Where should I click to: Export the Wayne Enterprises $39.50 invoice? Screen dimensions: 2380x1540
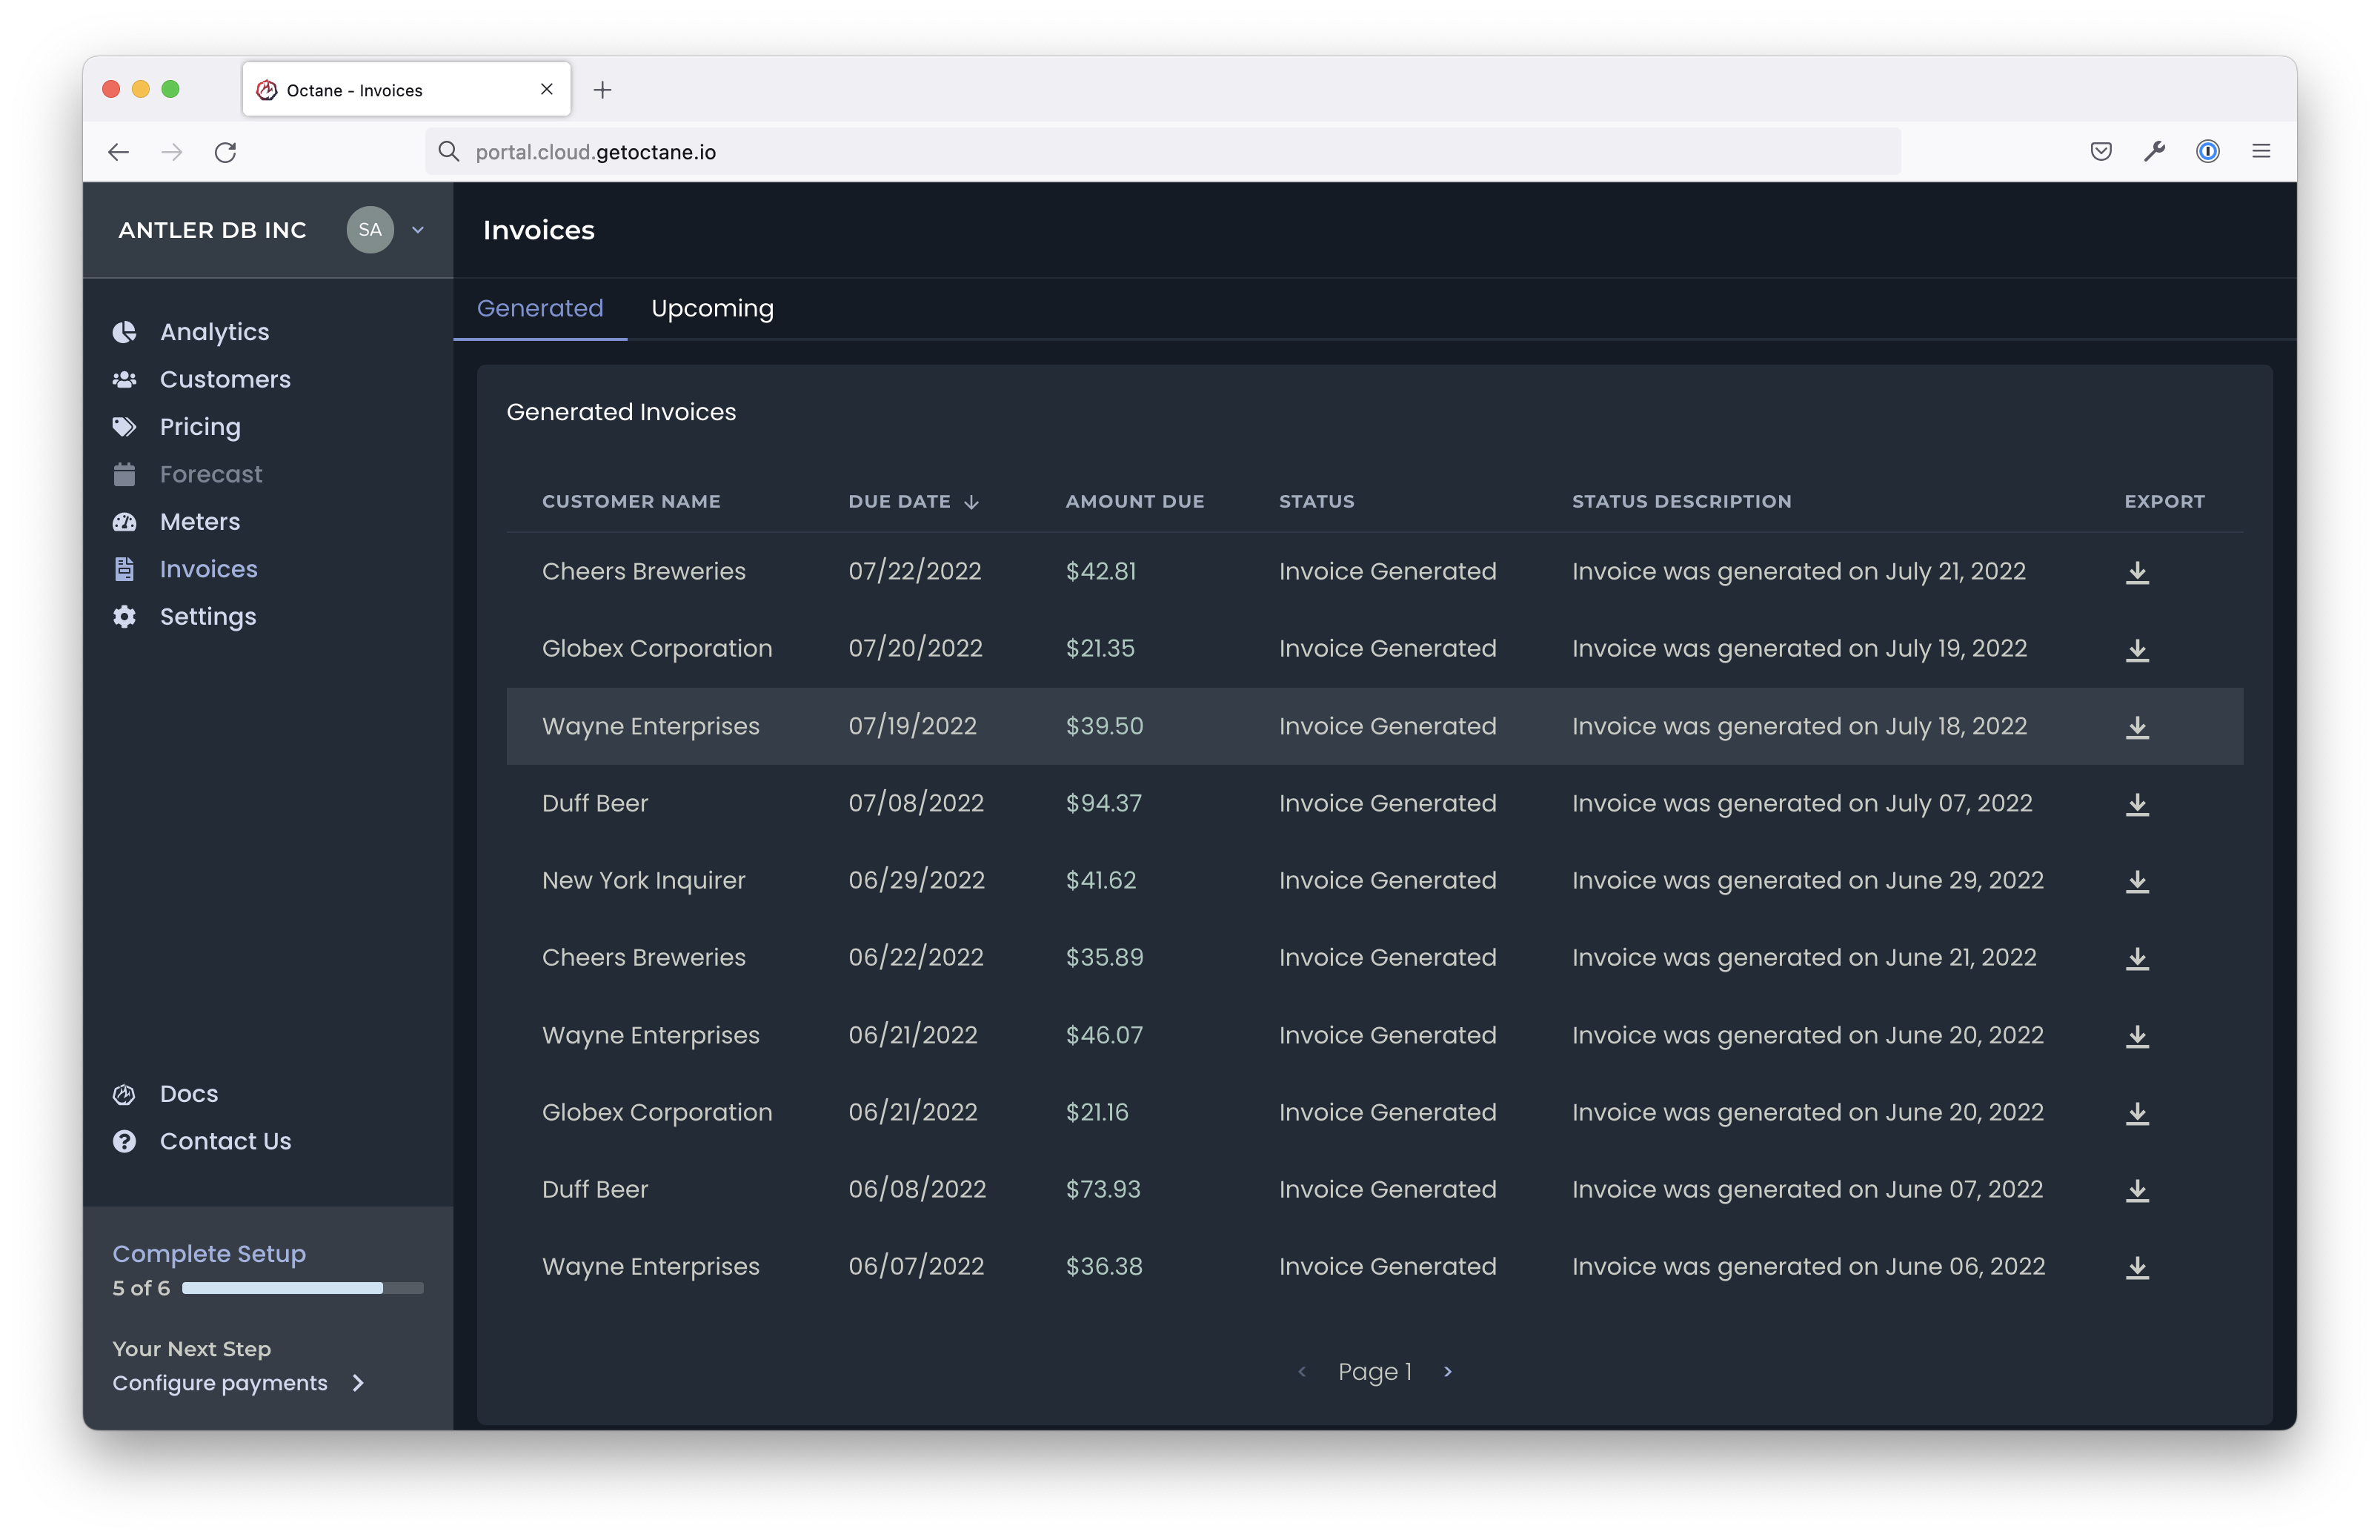point(2136,727)
